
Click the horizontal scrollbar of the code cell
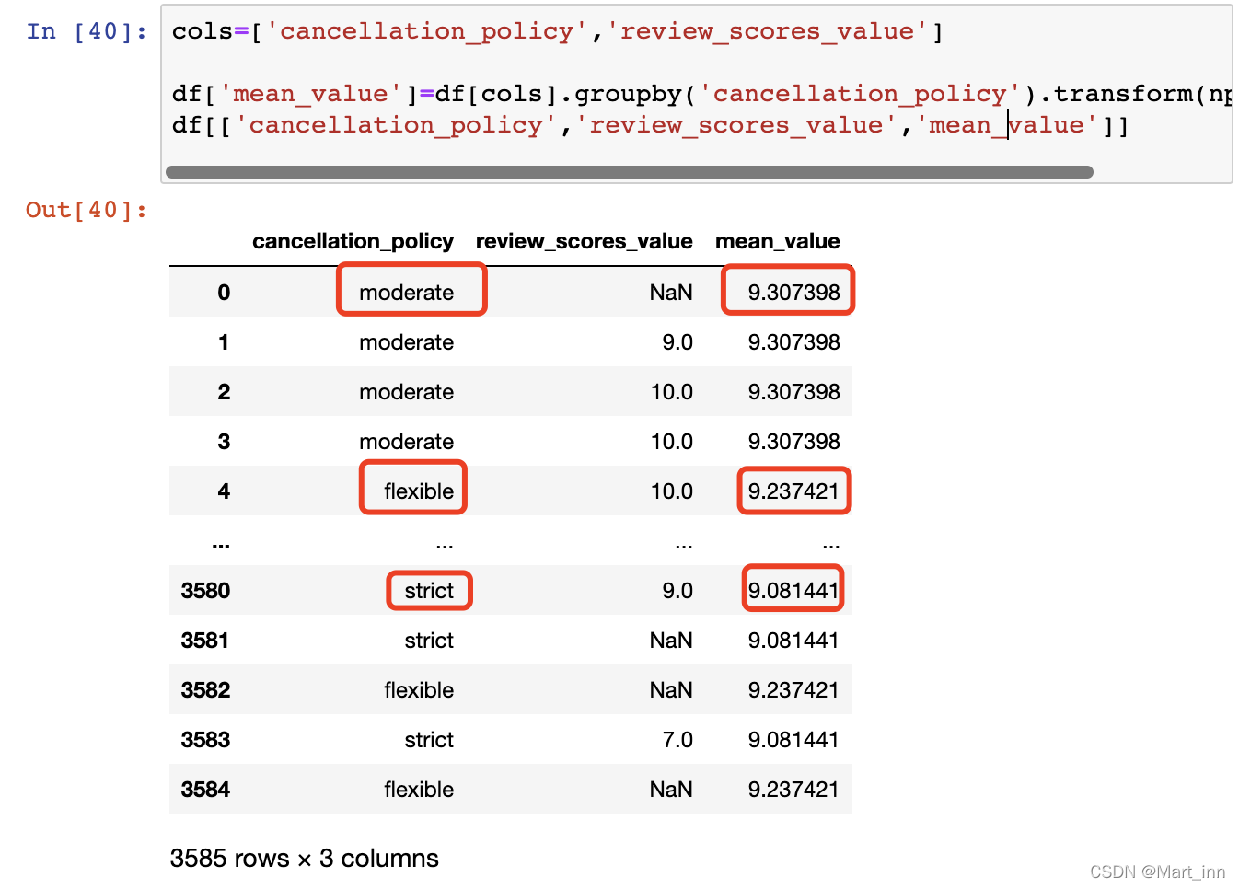(x=630, y=172)
